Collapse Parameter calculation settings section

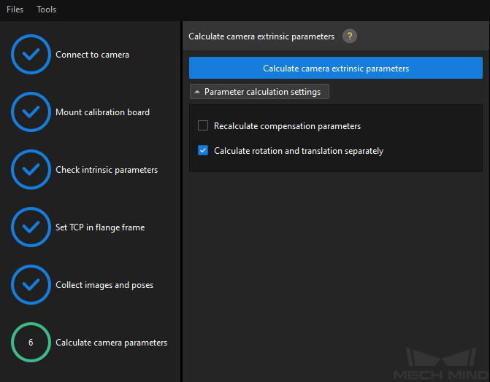pyautogui.click(x=259, y=92)
